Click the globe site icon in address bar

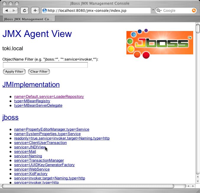(x=45, y=10)
